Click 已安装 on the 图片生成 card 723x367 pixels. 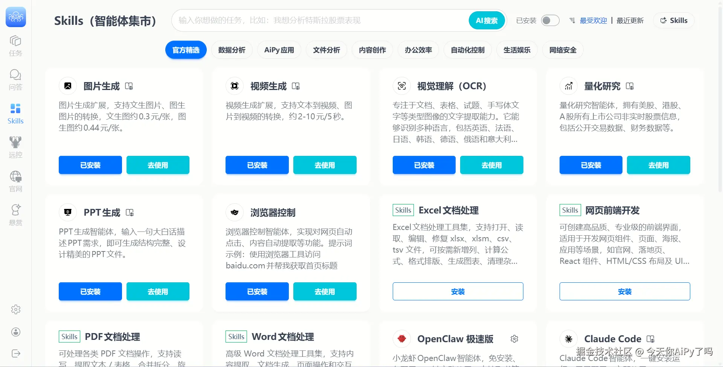click(x=90, y=165)
